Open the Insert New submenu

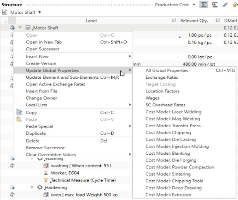37,56
